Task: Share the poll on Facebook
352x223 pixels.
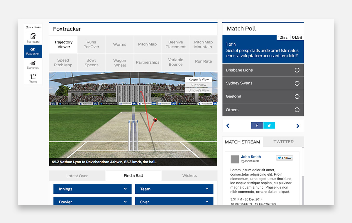Action: (257, 126)
